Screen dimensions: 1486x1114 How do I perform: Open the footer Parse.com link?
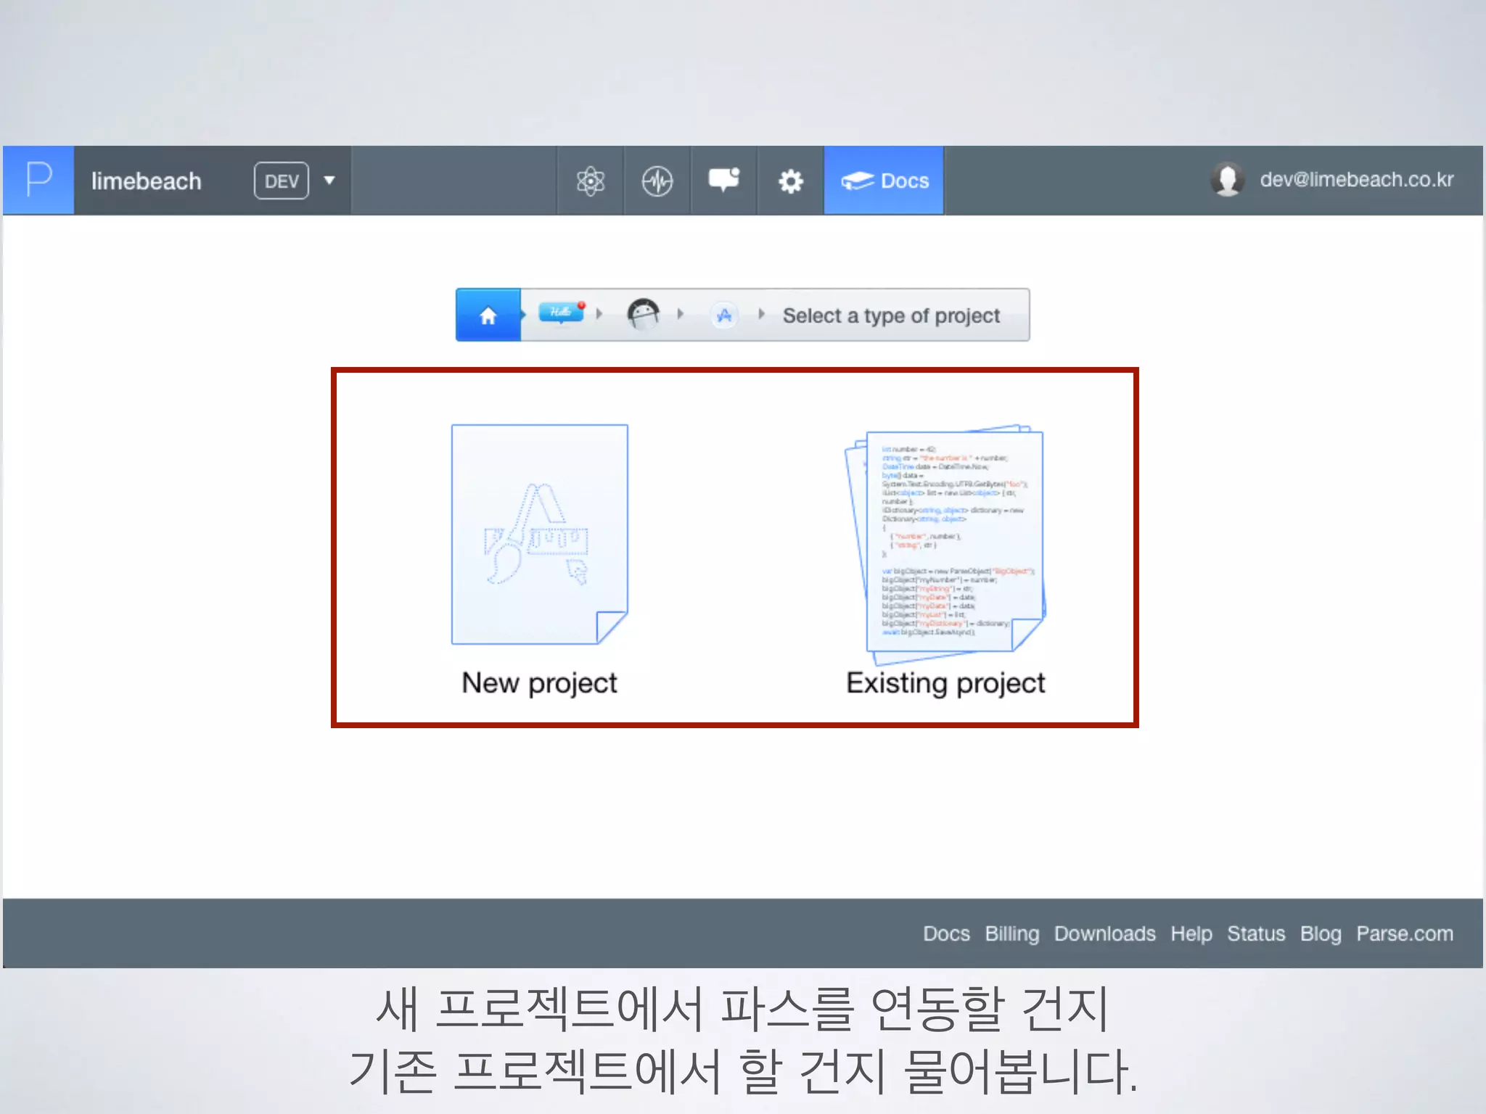(x=1405, y=933)
